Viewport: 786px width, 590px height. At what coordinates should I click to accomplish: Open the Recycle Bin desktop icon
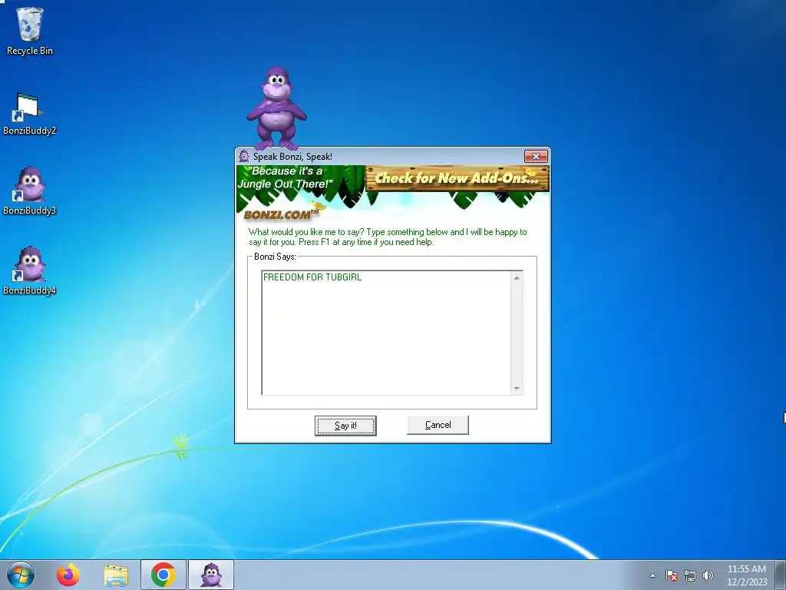tap(30, 31)
